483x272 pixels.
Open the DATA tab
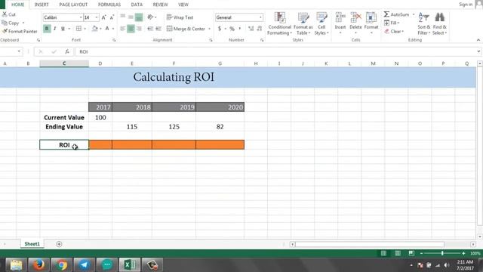pos(137,5)
